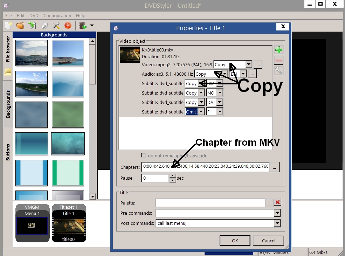Open the Help menu
Viewport: 345px width, 256px height.
pos(81,16)
